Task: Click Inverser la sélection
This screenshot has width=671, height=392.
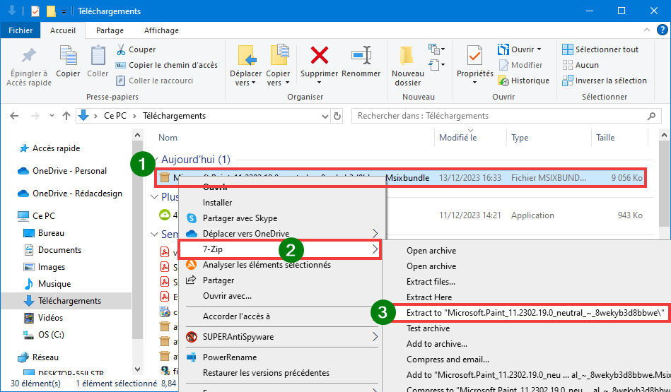Action: pos(605,81)
